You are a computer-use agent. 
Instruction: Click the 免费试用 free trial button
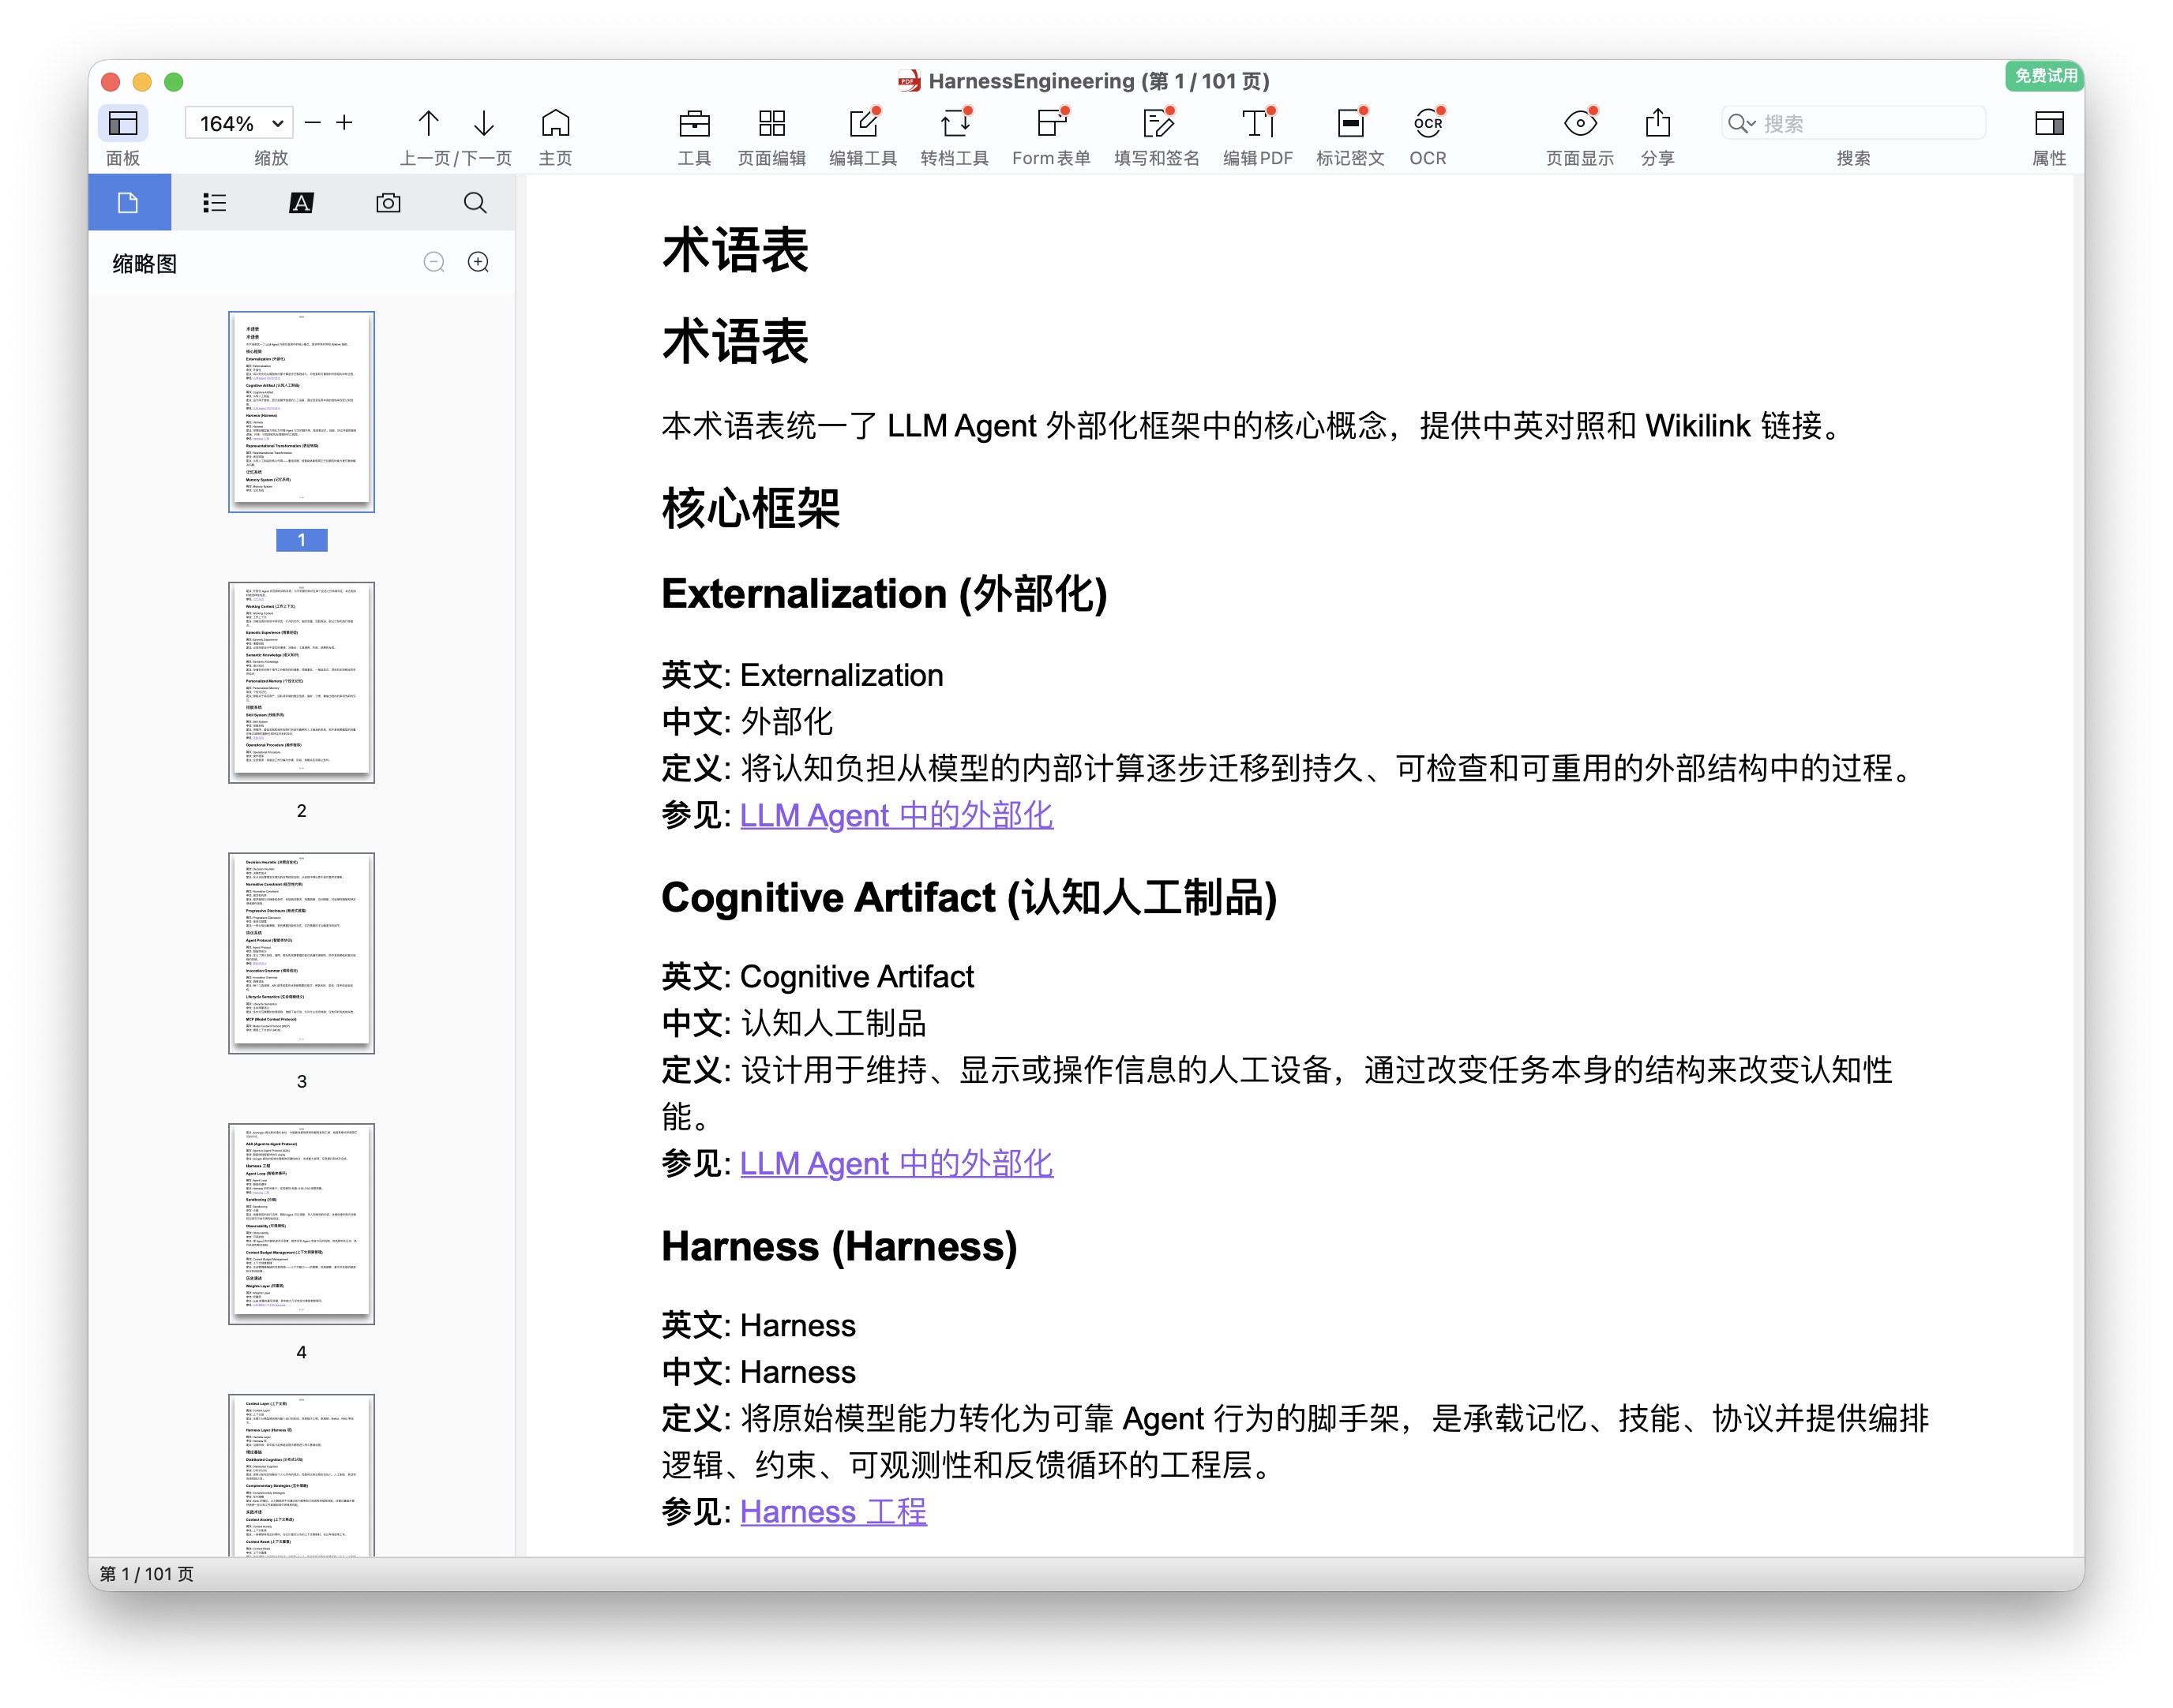[2044, 76]
